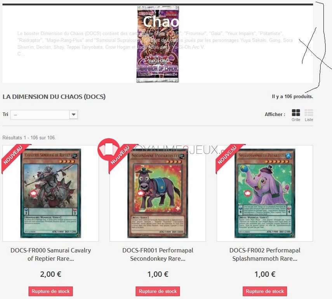Open the Tri sort dropdown arrow

73,115
